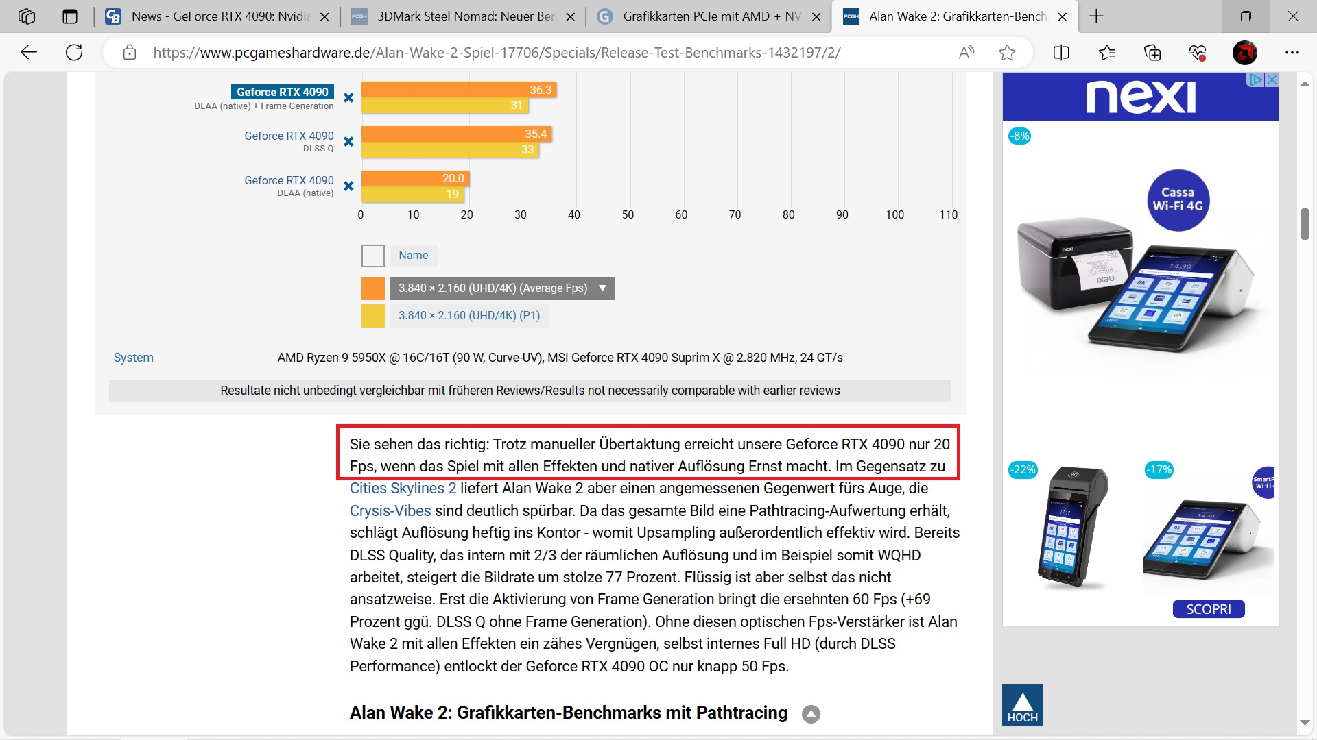
Task: Open the Collections icon in toolbar
Action: [x=1152, y=52]
